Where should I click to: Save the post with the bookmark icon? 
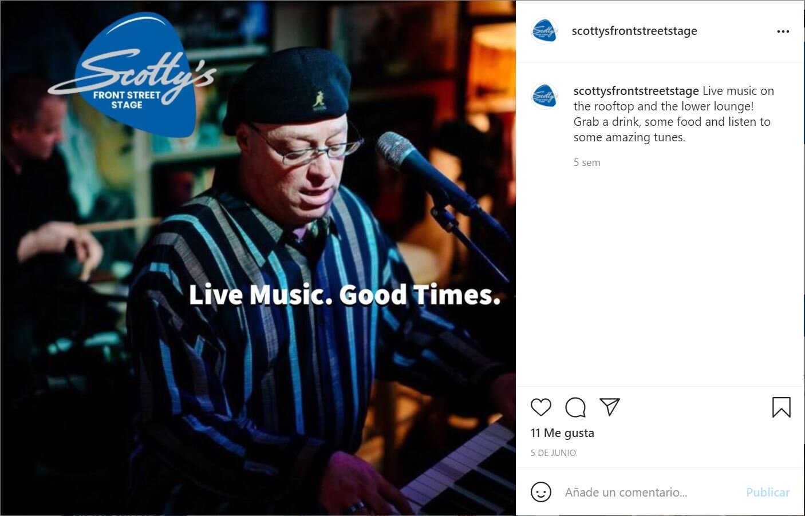[781, 407]
